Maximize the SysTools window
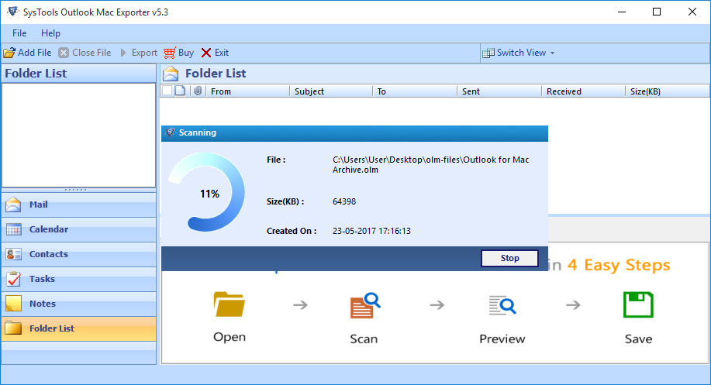 (657, 12)
